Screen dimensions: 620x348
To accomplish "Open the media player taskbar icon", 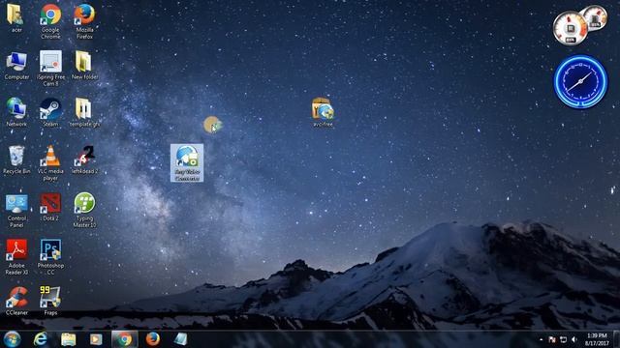I will coord(96,339).
